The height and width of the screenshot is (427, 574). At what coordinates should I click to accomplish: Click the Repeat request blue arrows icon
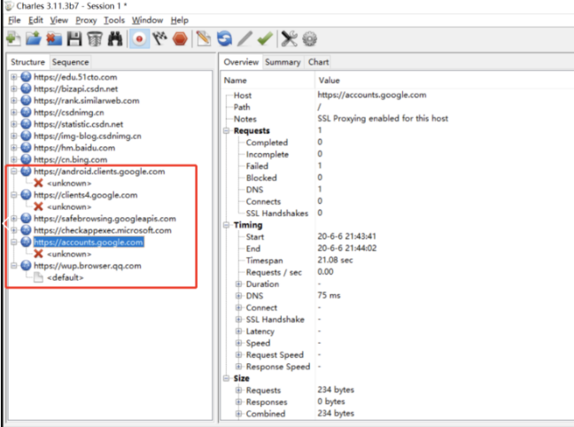point(224,39)
